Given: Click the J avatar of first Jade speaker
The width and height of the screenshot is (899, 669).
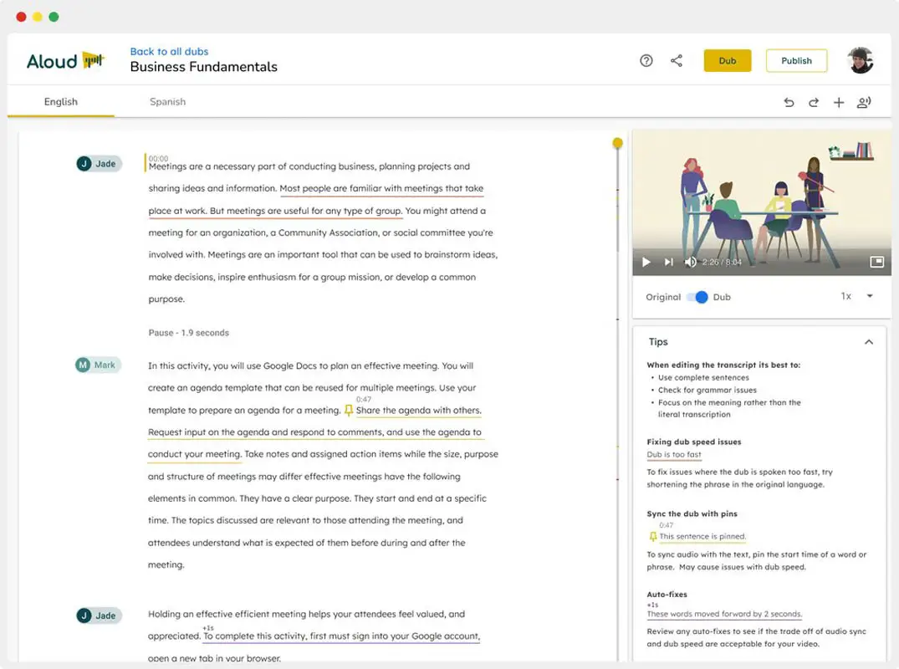Looking at the screenshot, I should [x=84, y=163].
